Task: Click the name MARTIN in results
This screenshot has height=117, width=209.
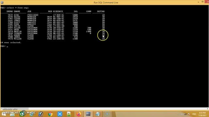Action: coord(18,32)
